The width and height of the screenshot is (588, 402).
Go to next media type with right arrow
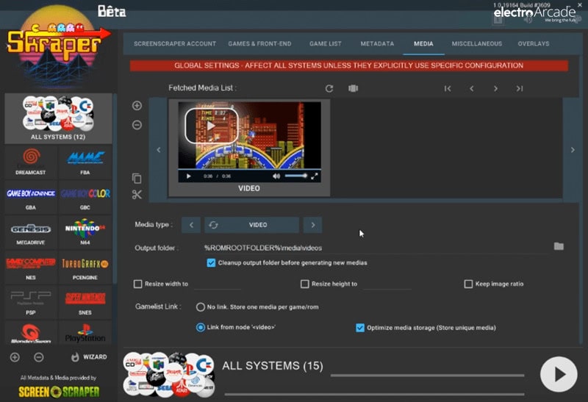coord(312,225)
